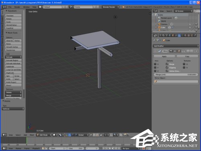201x151 pixels.
Task: Open the screen layout browse icon
Action: click(41, 7)
